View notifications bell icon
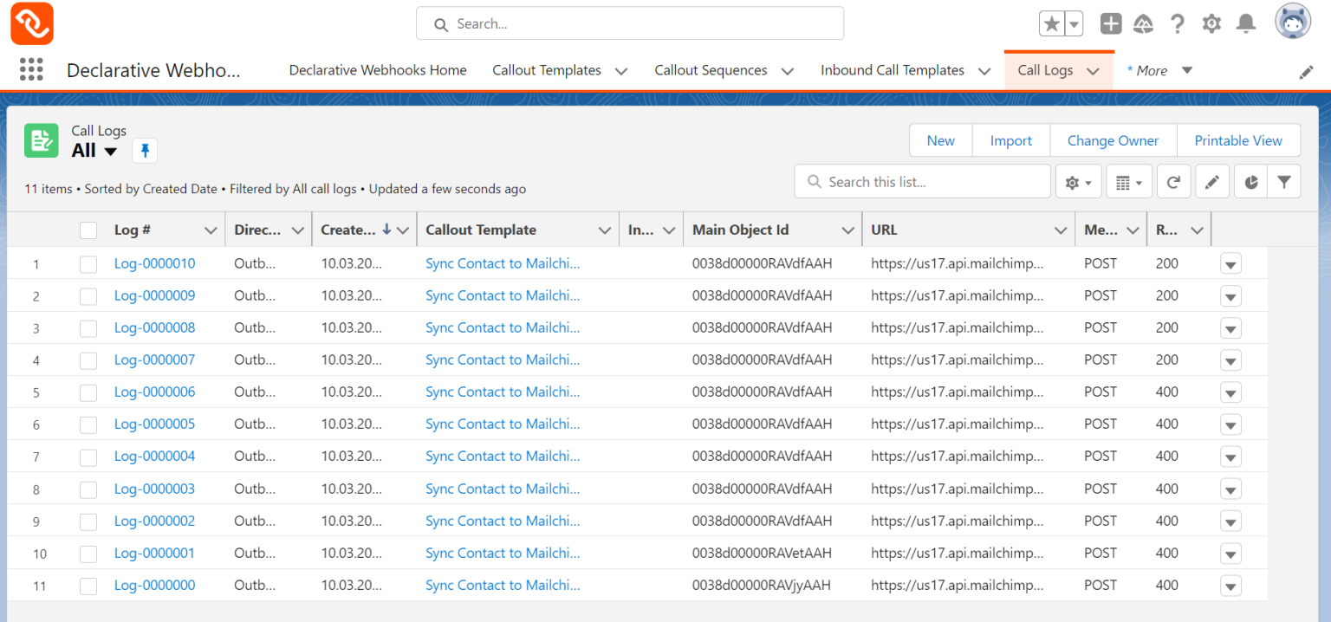This screenshot has height=622, width=1331. tap(1246, 24)
